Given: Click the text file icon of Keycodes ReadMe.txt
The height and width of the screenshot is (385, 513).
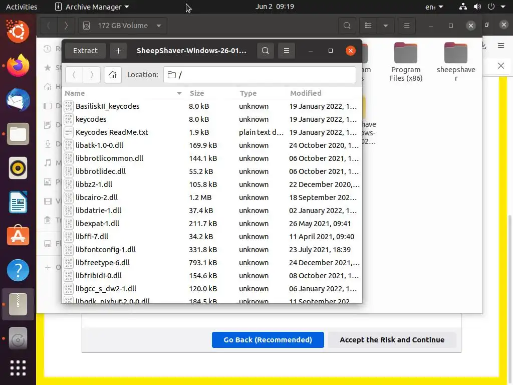Looking at the screenshot, I should click(68, 132).
